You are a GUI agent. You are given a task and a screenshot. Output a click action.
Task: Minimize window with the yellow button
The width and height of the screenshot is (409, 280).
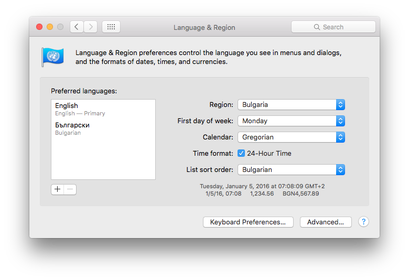(50, 27)
